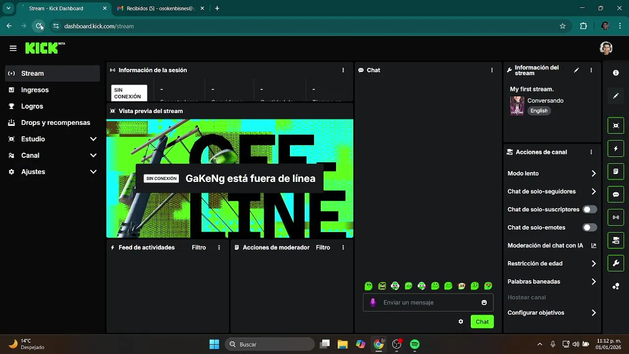
Task: Toggle moderator actions note panel button
Action: (616, 172)
